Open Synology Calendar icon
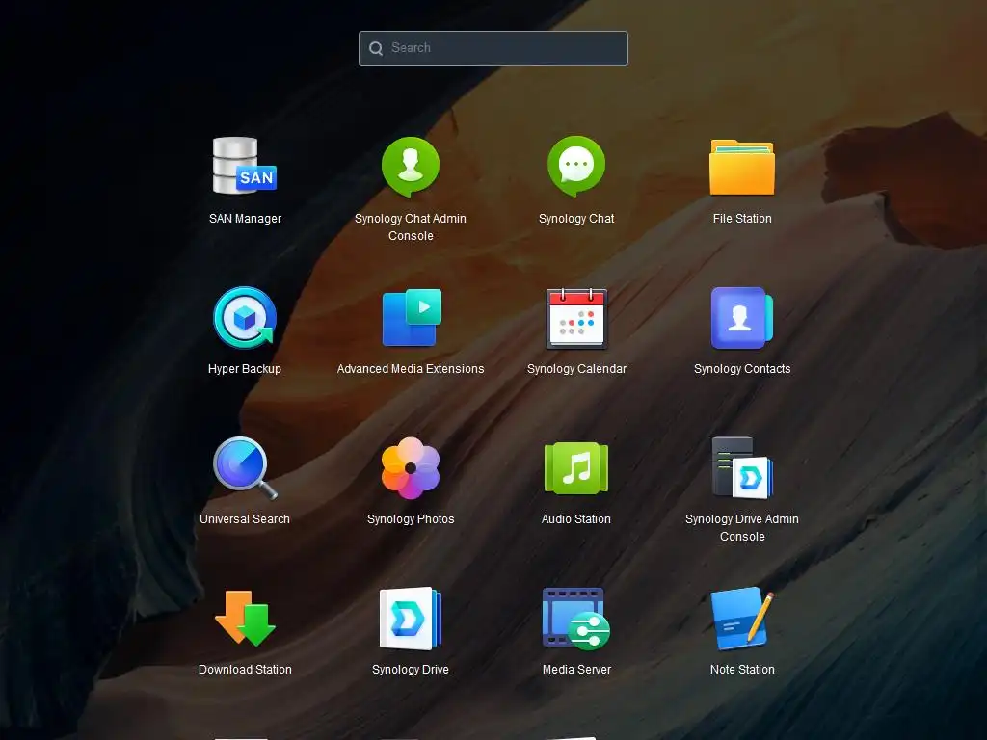 click(576, 318)
